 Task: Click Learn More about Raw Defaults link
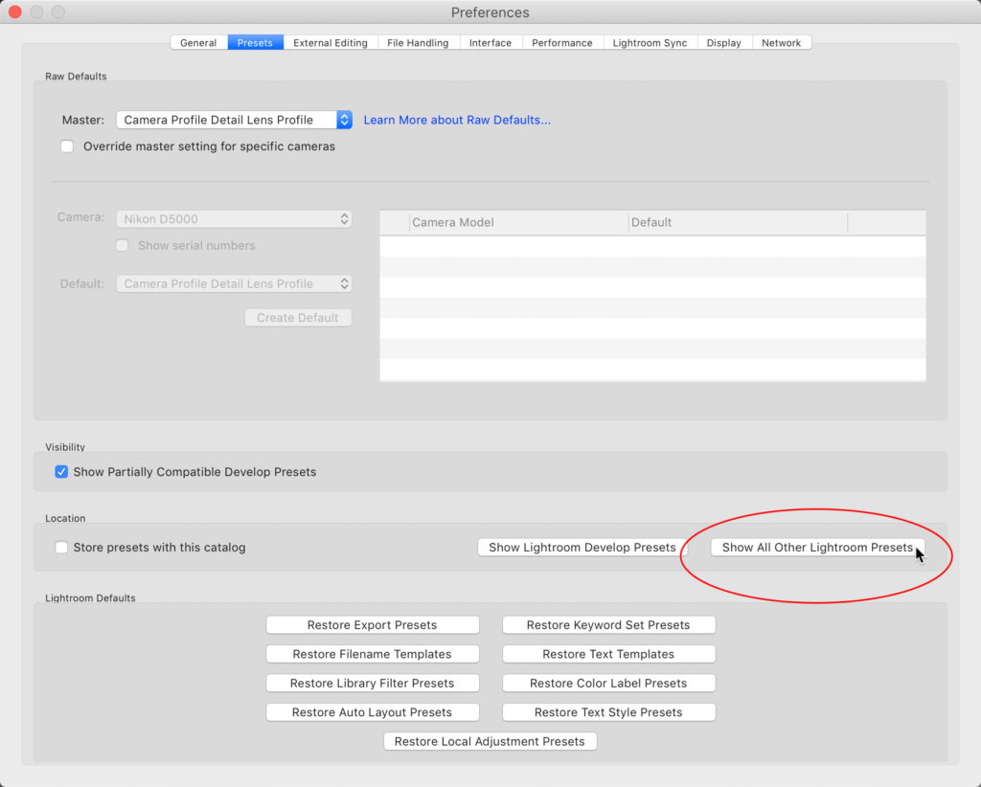457,120
